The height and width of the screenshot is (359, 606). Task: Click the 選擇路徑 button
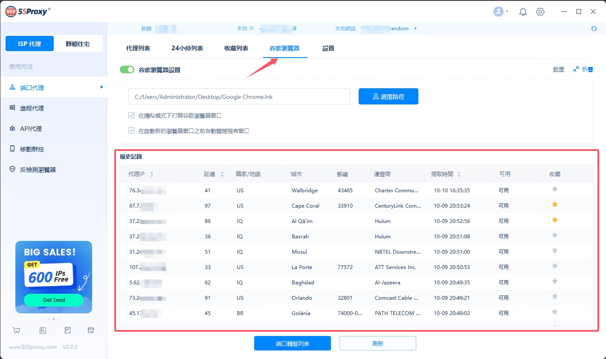pos(388,96)
